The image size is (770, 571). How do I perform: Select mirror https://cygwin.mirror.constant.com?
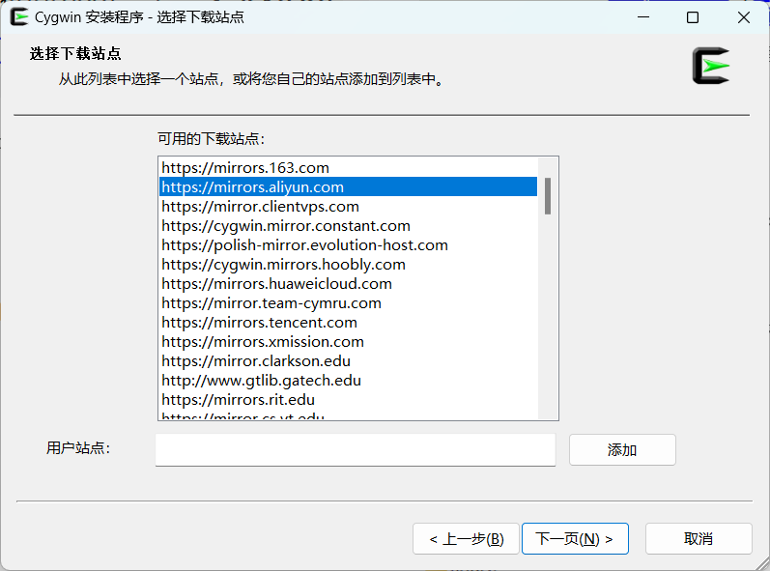point(348,225)
